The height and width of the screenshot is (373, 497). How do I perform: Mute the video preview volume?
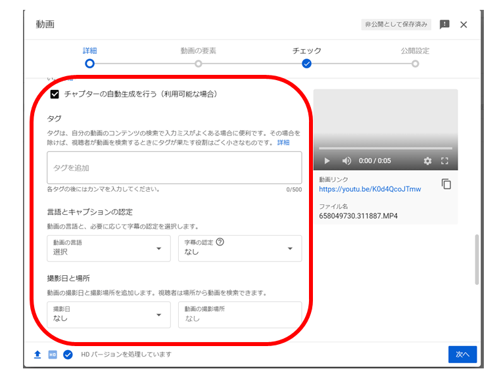[346, 161]
